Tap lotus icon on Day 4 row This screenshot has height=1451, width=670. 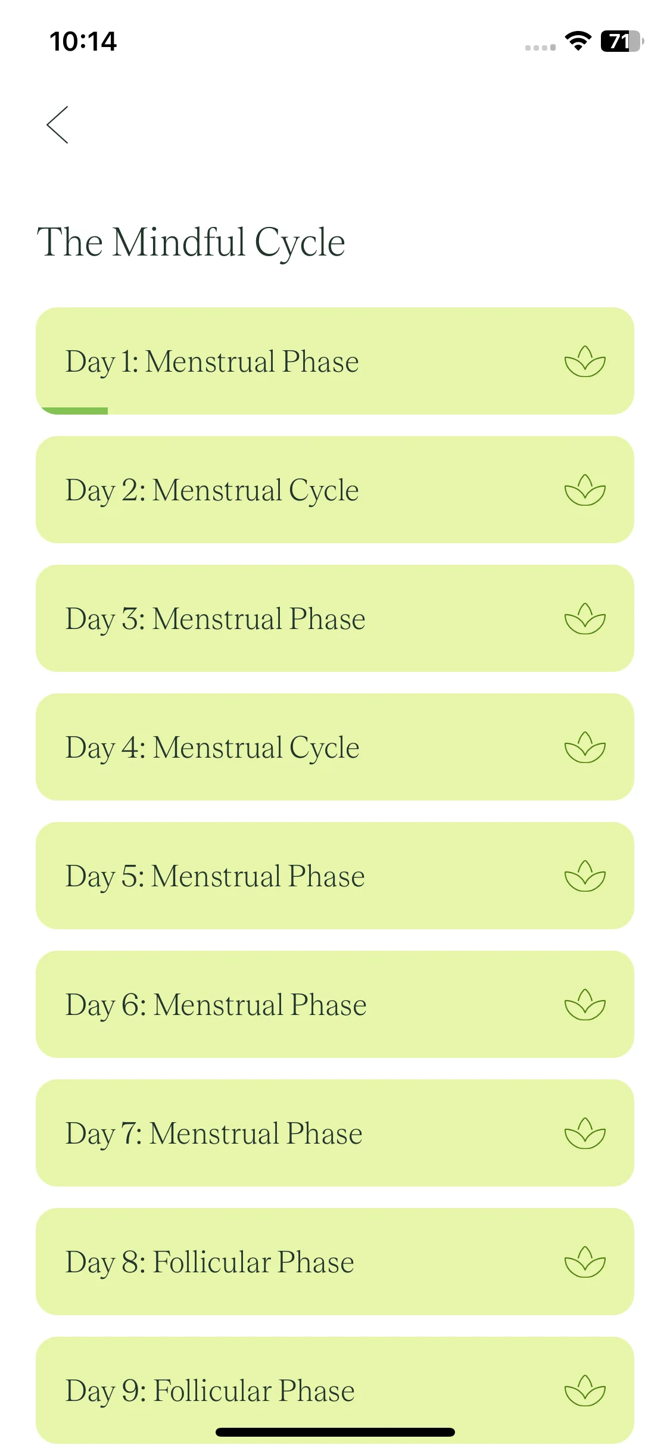pyautogui.click(x=585, y=748)
